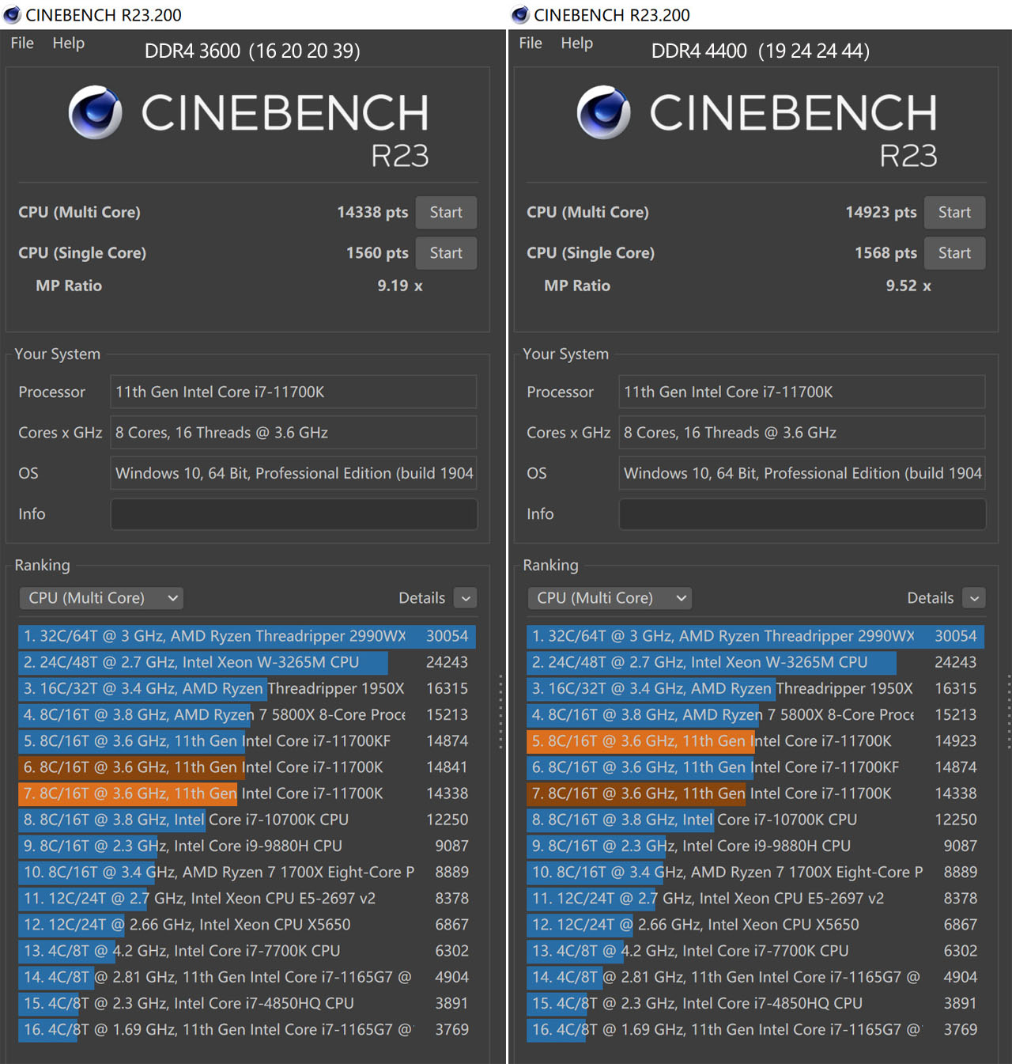The width and height of the screenshot is (1012, 1064).
Task: Click Info text field in right window
Action: [802, 514]
